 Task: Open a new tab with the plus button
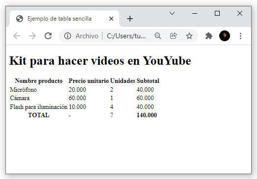pyautogui.click(x=130, y=19)
